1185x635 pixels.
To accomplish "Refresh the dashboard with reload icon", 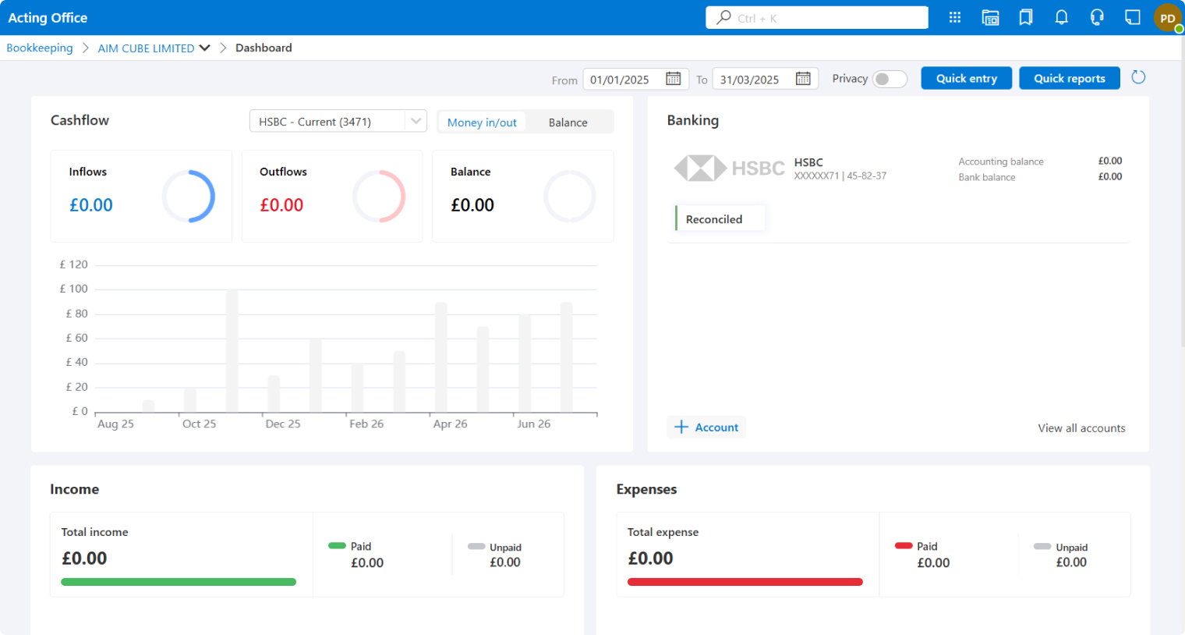I will (x=1138, y=77).
